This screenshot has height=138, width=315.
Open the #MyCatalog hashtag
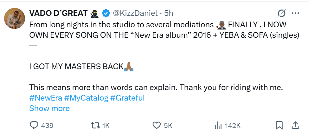click(86, 98)
